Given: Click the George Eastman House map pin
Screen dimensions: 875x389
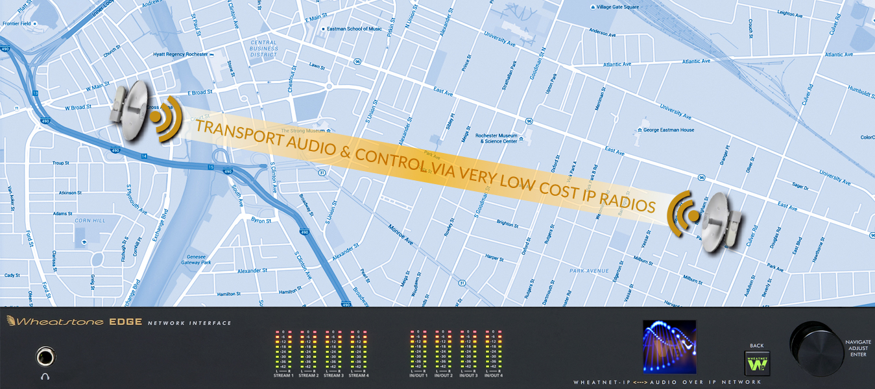Looking at the screenshot, I should click(640, 130).
